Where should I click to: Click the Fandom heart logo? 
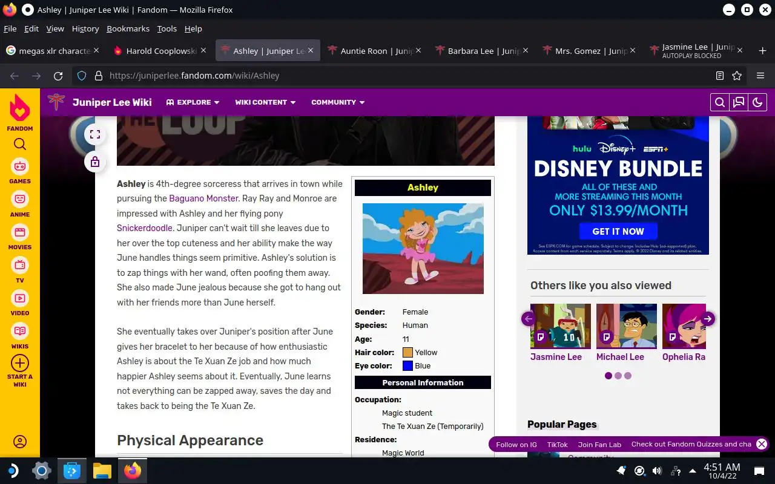point(20,109)
